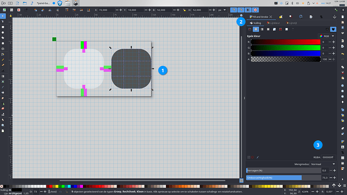Click the Brave browser icon in the taskbar
347x195 pixels.
point(60,3)
